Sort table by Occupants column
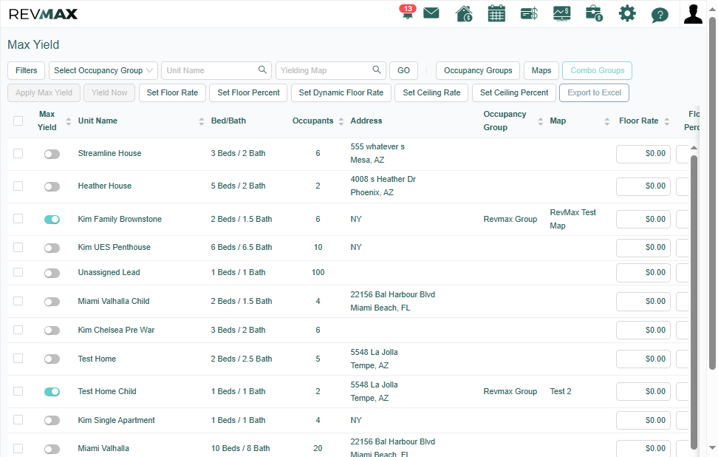Screen dimensions: 718x457 (x=341, y=121)
